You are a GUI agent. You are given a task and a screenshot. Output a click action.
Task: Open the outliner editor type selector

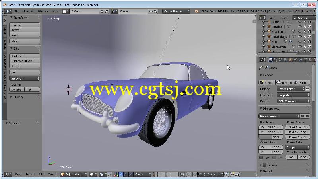tap(262, 18)
